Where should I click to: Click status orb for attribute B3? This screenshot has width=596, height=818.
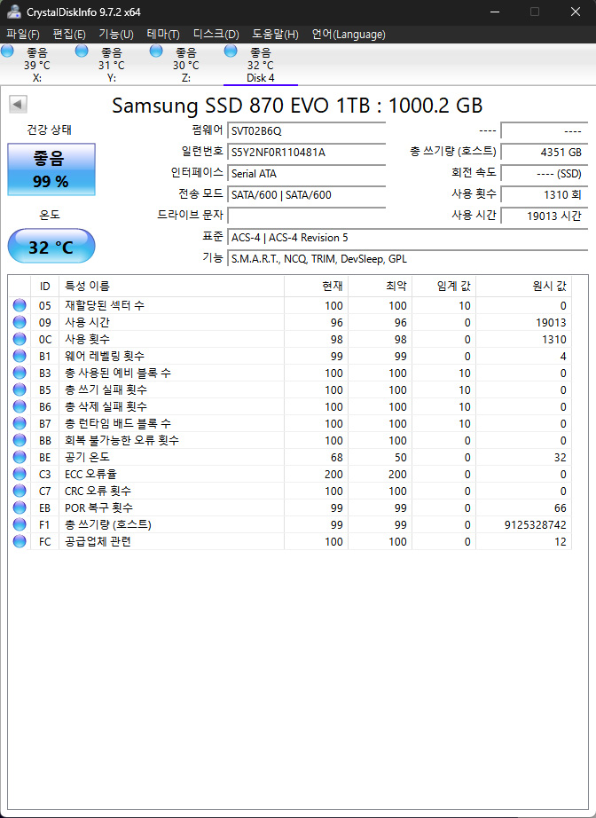(20, 373)
